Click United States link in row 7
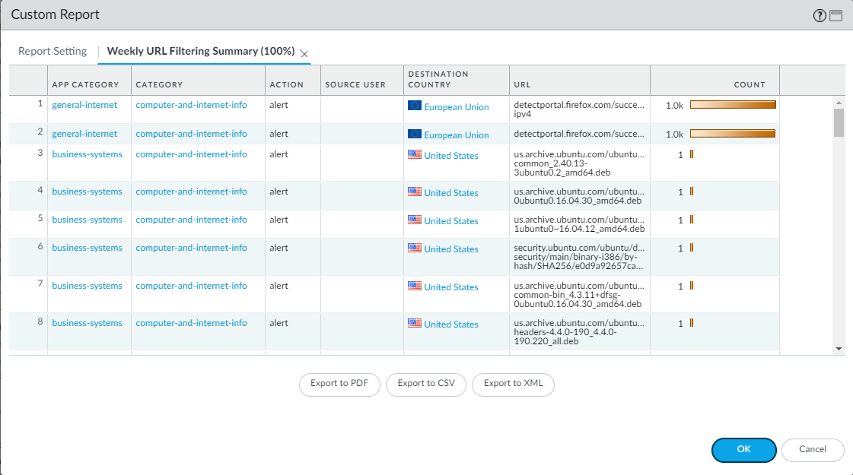The height and width of the screenshot is (475, 853). point(451,287)
